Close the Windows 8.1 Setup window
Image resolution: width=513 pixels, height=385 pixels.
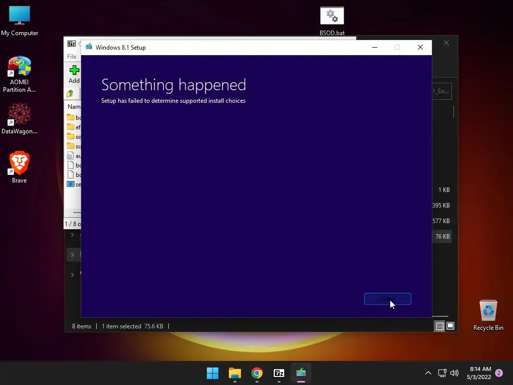coord(420,48)
